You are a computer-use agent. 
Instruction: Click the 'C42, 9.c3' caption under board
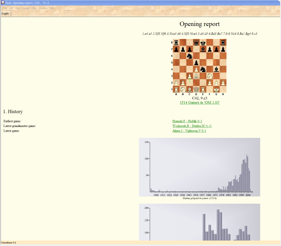[x=199, y=98]
